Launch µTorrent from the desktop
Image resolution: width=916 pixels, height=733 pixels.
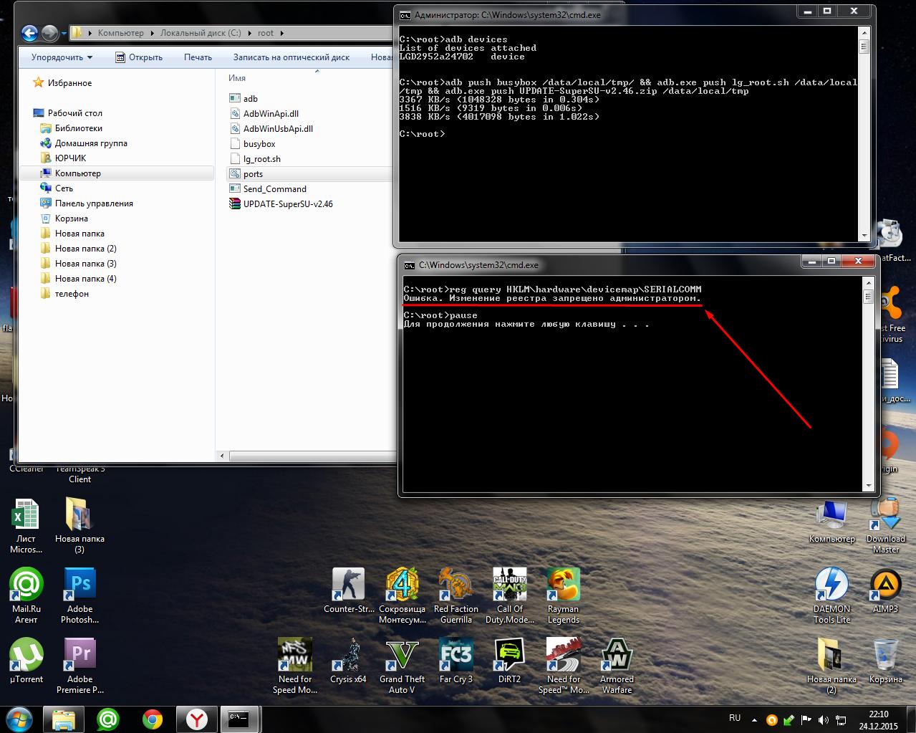[26, 656]
